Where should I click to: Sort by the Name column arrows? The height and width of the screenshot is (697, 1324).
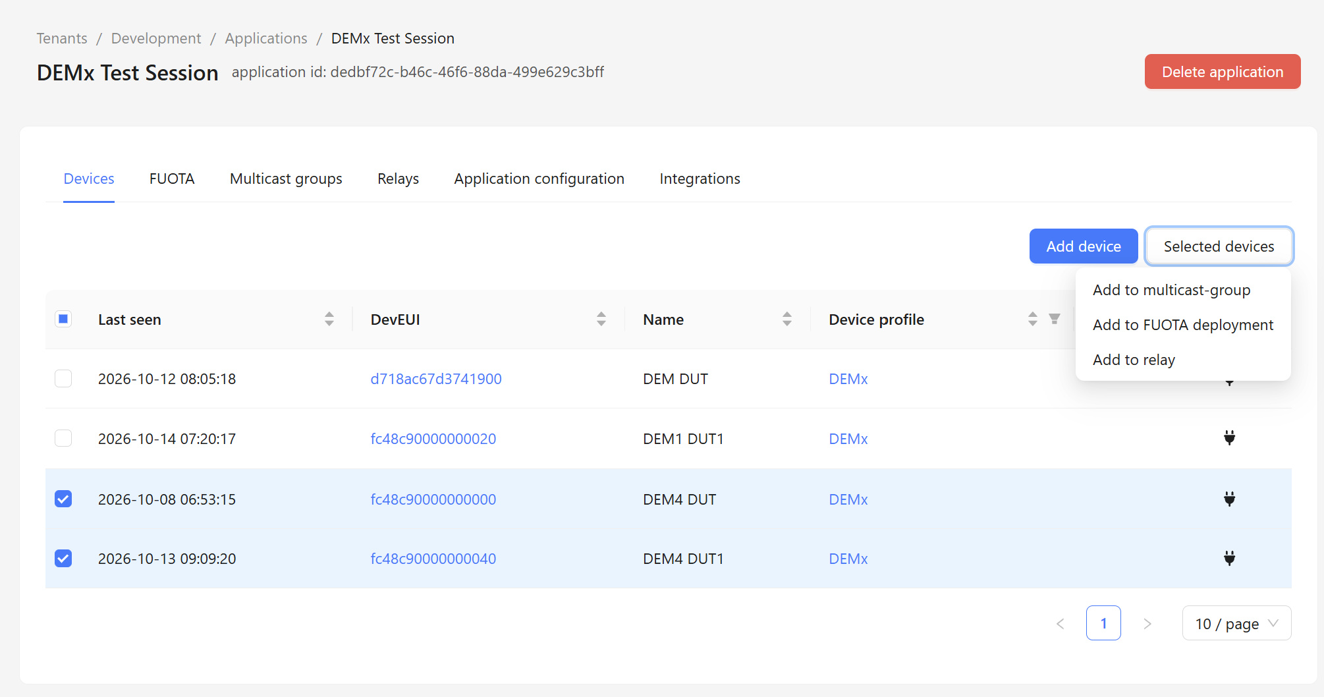[x=787, y=320]
